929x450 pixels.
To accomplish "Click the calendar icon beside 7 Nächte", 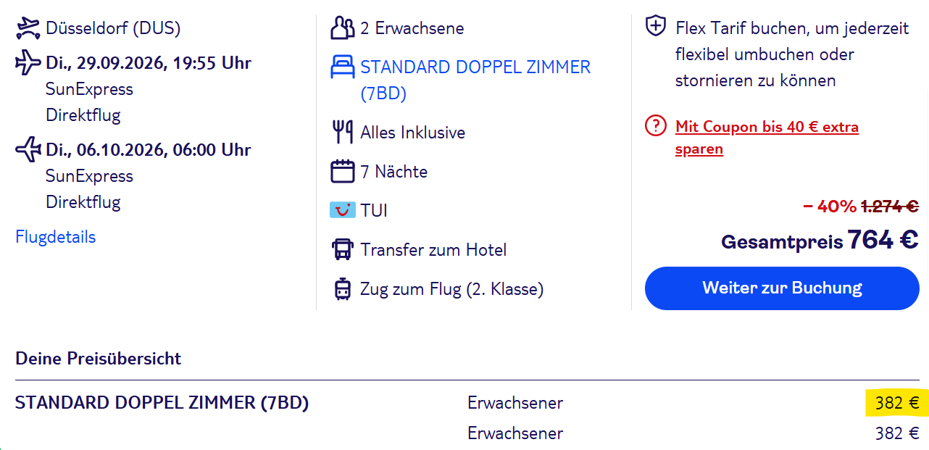I will (342, 172).
